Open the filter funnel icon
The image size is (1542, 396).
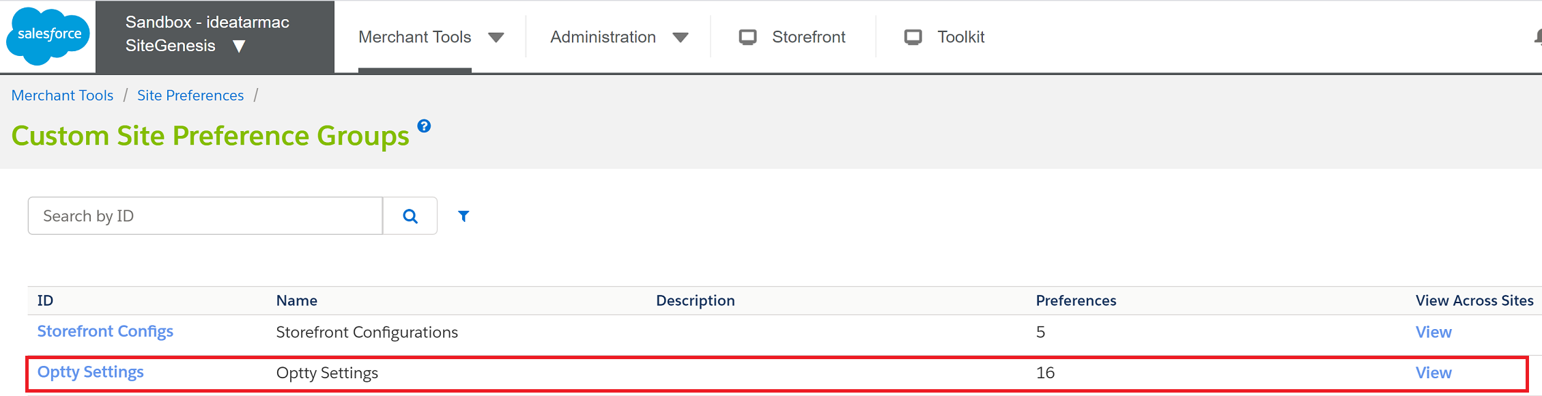coord(463,216)
